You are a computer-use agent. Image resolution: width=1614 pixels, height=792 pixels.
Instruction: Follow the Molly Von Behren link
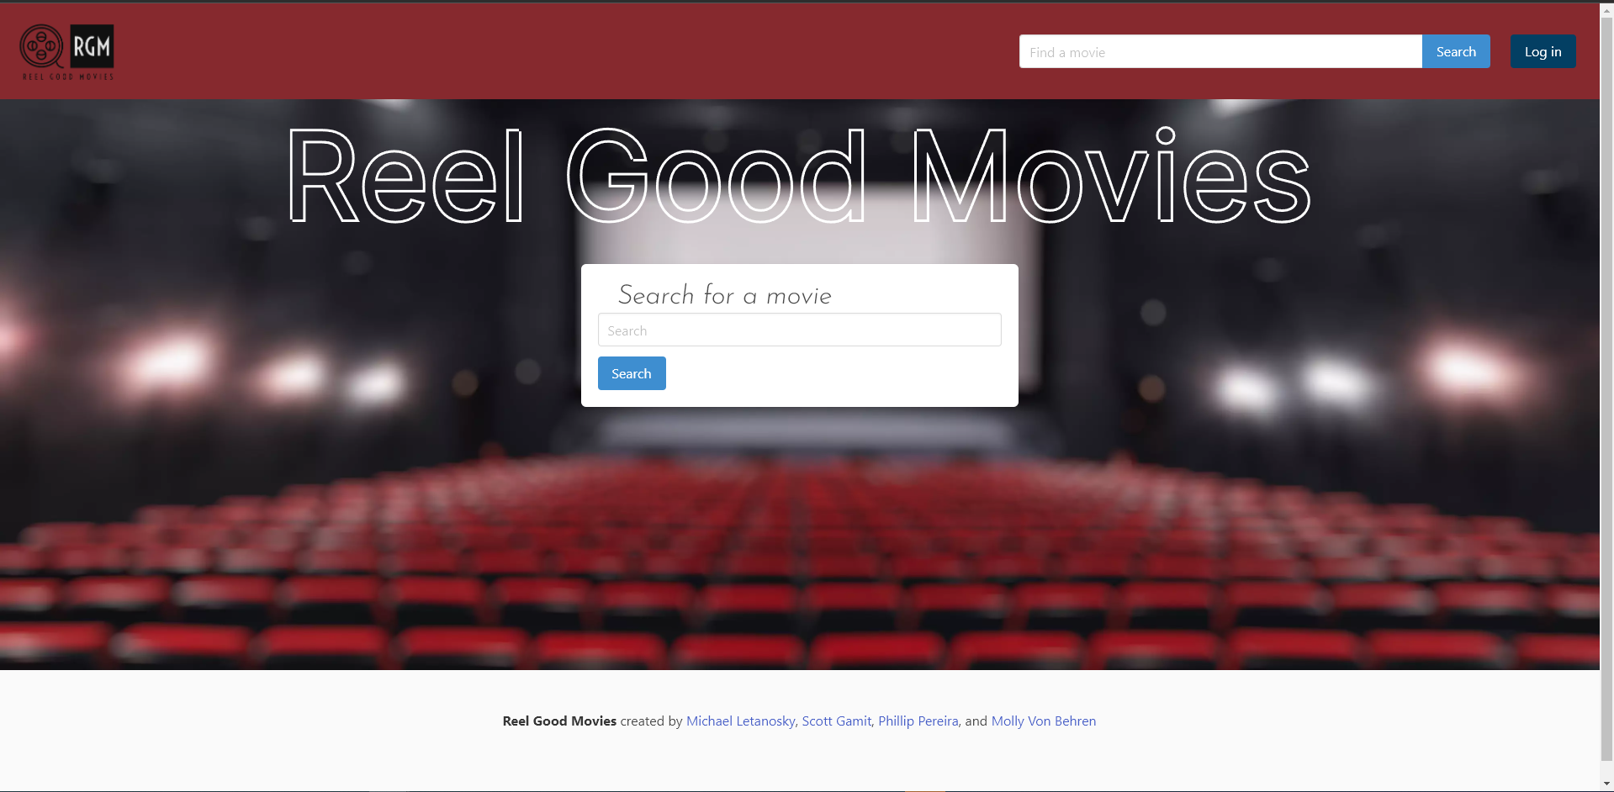(1043, 721)
